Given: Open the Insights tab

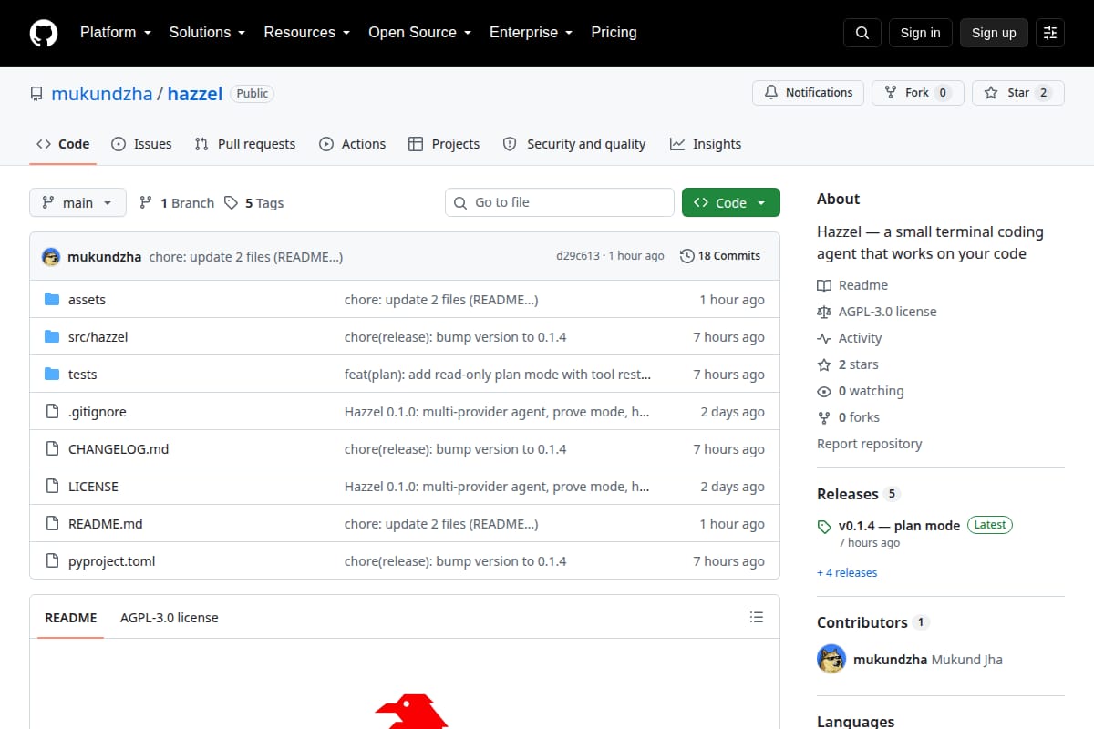Looking at the screenshot, I should 706,144.
